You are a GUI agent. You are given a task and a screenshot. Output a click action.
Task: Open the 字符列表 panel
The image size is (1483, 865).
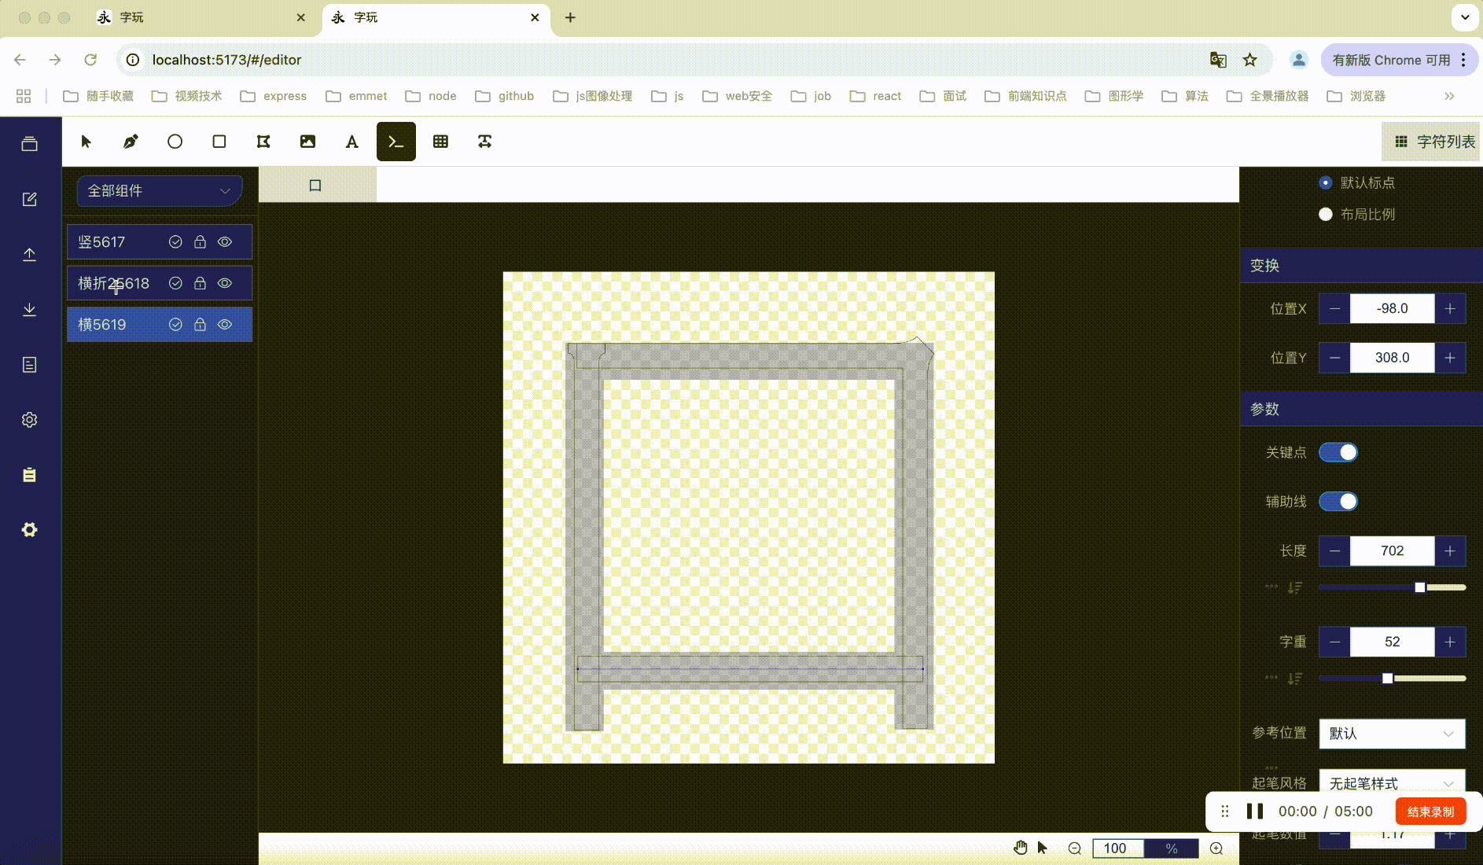(1430, 142)
